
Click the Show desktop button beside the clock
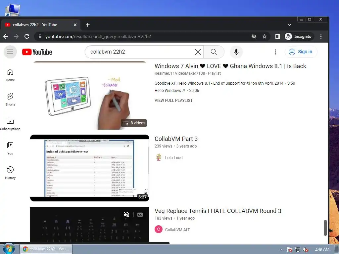[337, 249]
